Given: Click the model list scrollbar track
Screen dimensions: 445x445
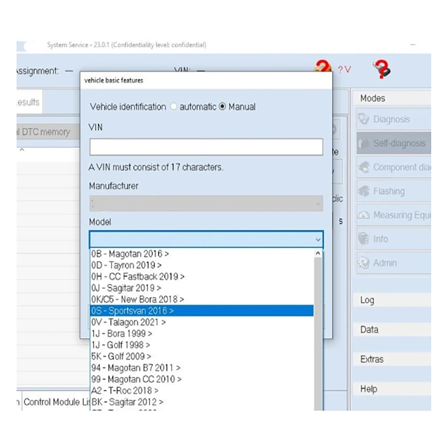Looking at the screenshot, I should 318,334.
